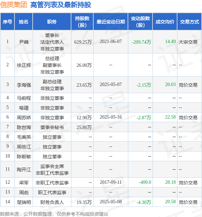The image size is (202, 217).
Task: Click the 董事长 position text
Action: tap(52, 35)
